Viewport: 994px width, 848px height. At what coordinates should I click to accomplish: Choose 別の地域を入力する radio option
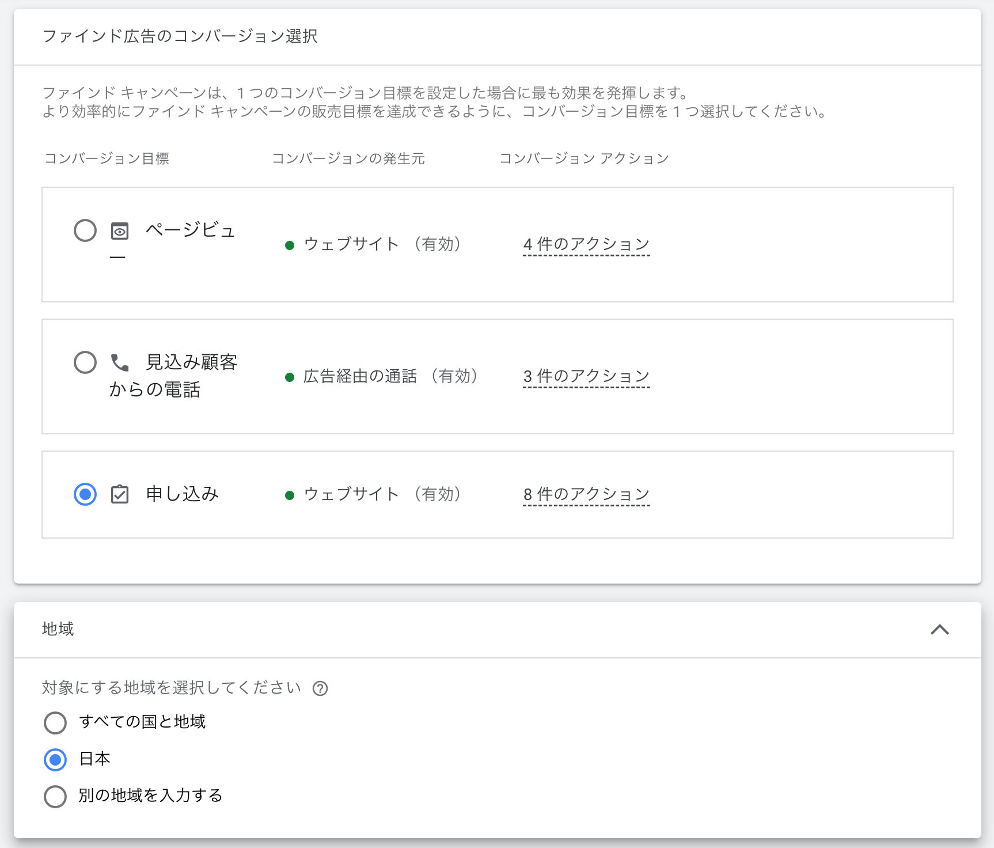click(x=55, y=797)
